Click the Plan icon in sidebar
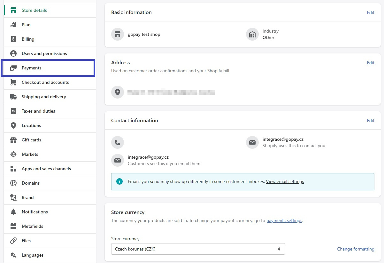This screenshot has height=263, width=384. click(13, 25)
